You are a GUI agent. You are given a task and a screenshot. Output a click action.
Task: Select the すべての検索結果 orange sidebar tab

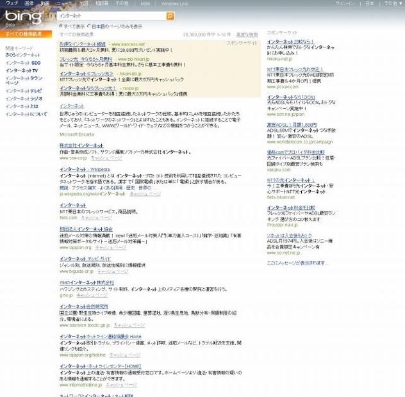[x=26, y=34]
